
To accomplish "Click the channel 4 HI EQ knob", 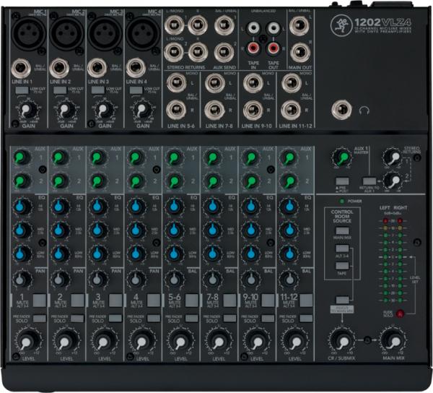I will click(x=136, y=207).
